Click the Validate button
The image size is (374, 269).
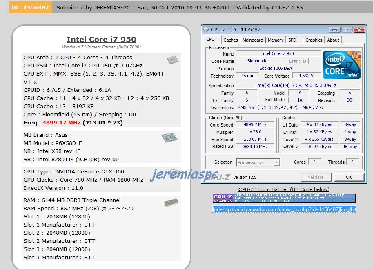tap(316, 177)
